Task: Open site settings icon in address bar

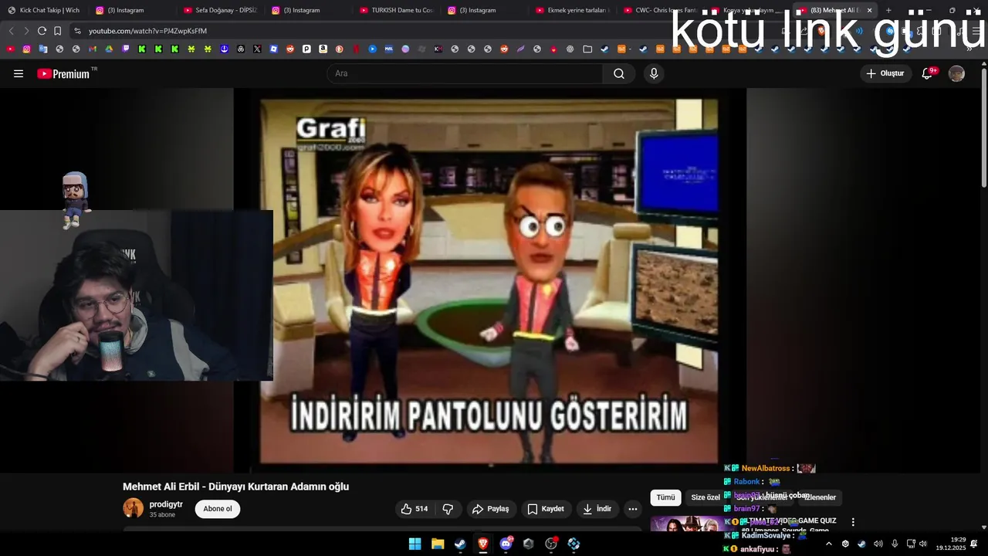Action: coord(77,31)
